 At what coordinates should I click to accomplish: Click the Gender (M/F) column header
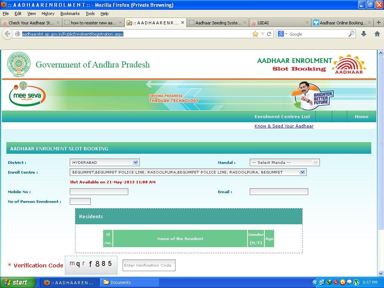(256, 238)
